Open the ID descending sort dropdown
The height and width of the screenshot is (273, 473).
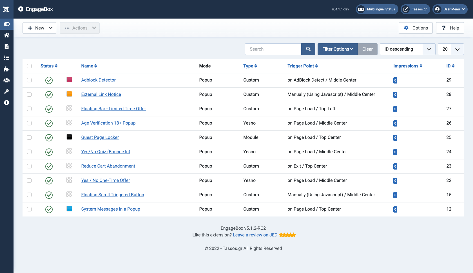point(407,49)
